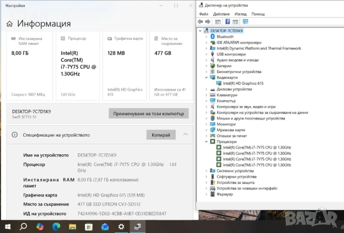The width and height of the screenshot is (344, 233).
Task: Click the Процесор info card
Action: [x=77, y=66]
